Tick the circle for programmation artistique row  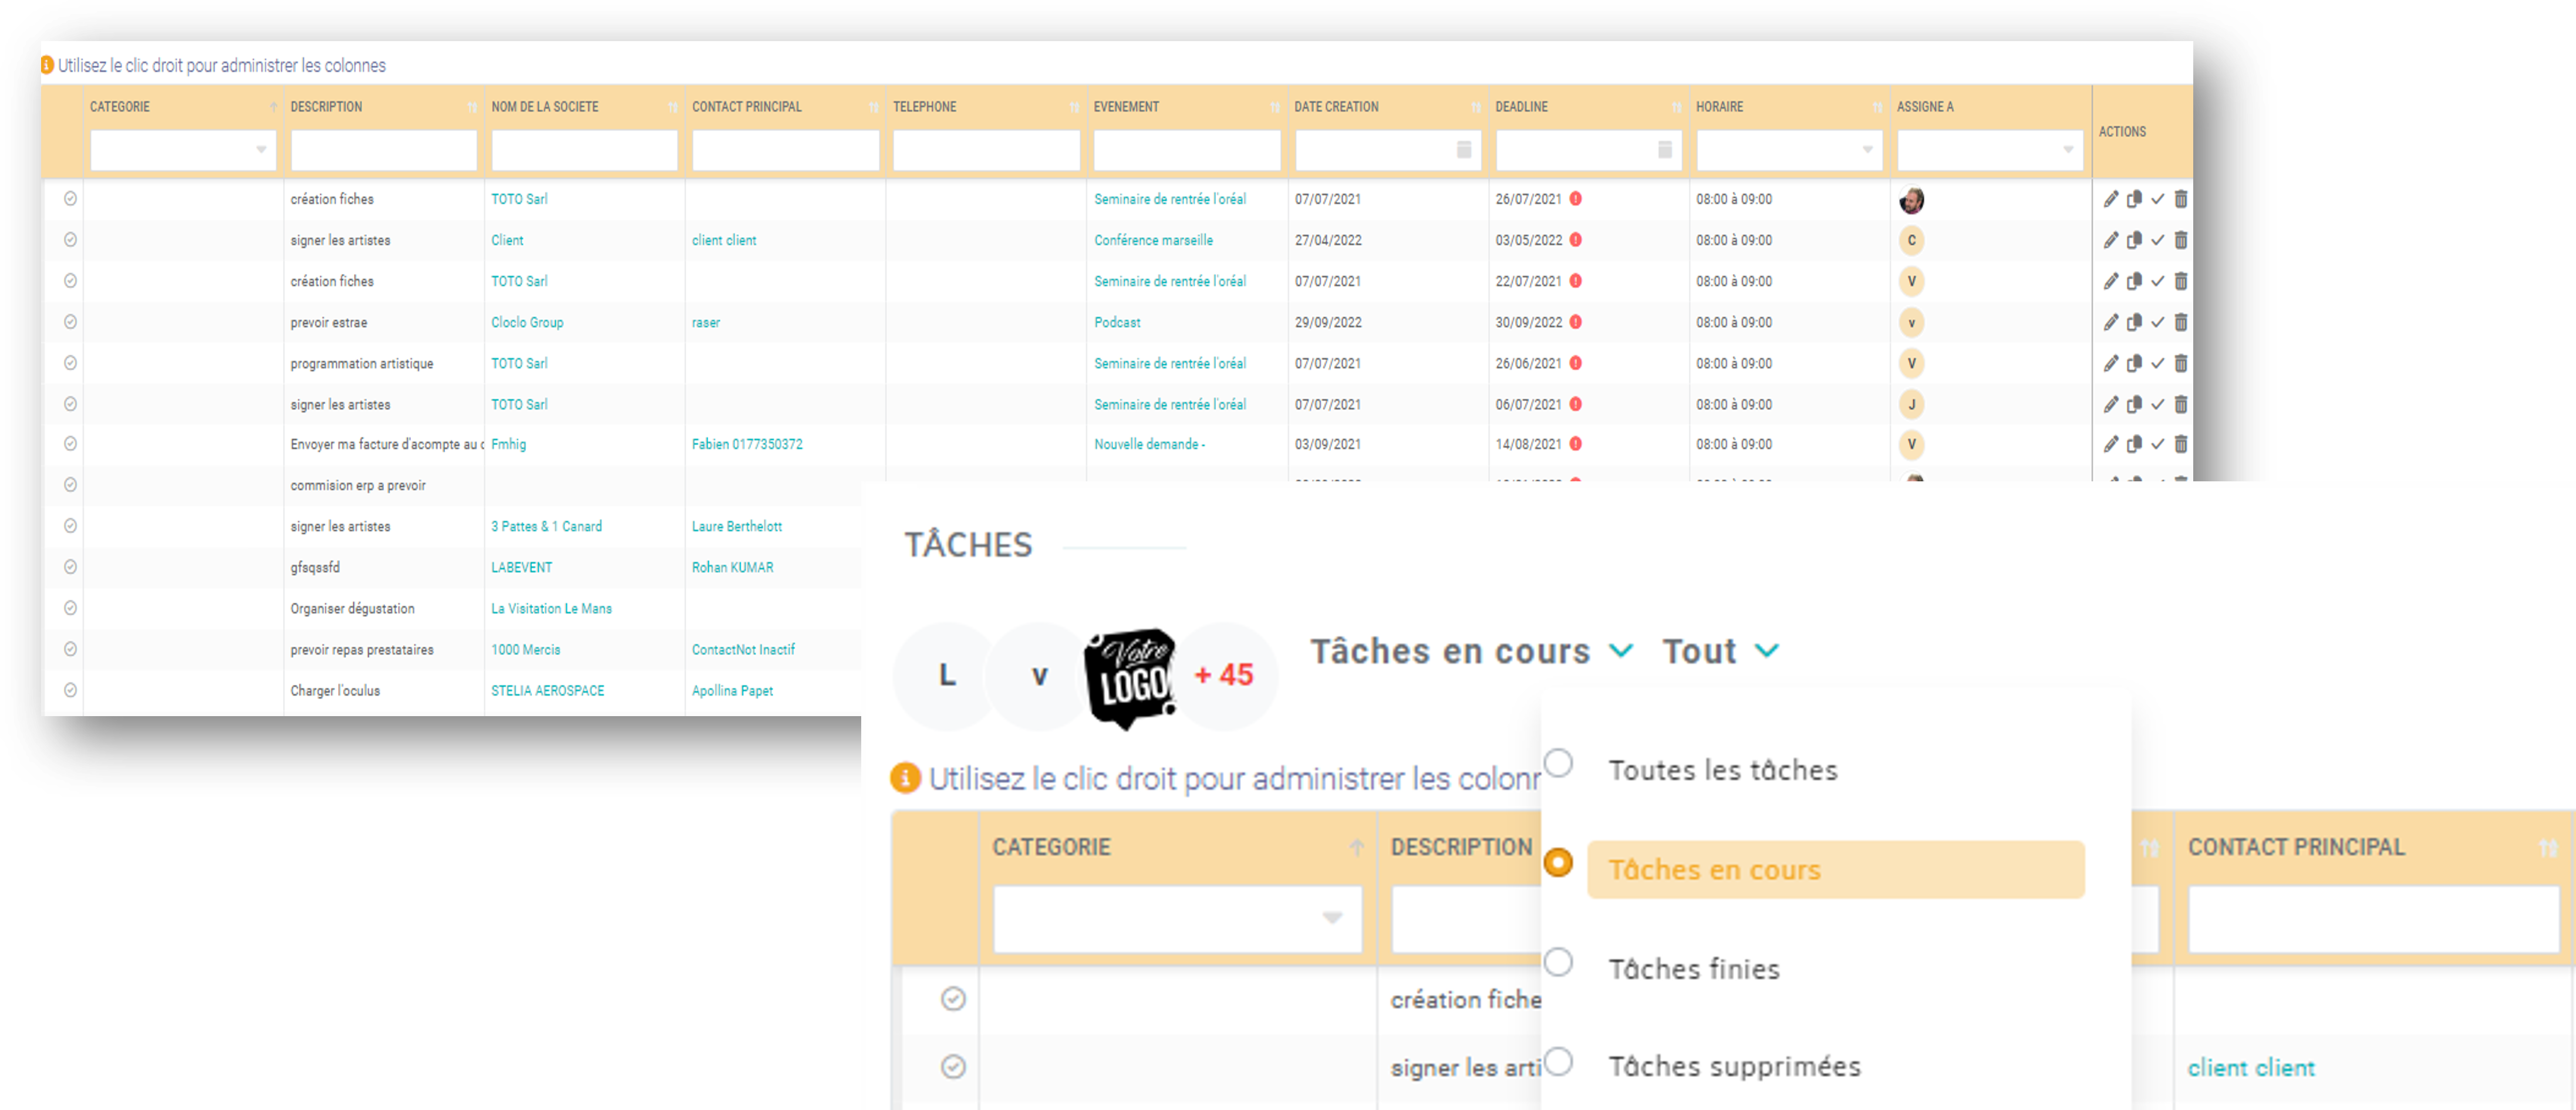pos(70,363)
